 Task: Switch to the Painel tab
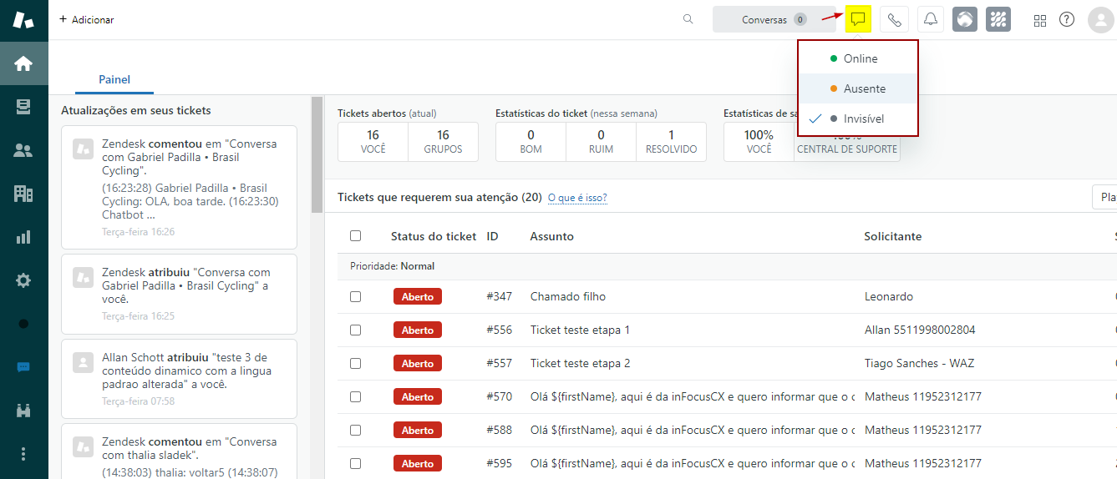pyautogui.click(x=114, y=80)
